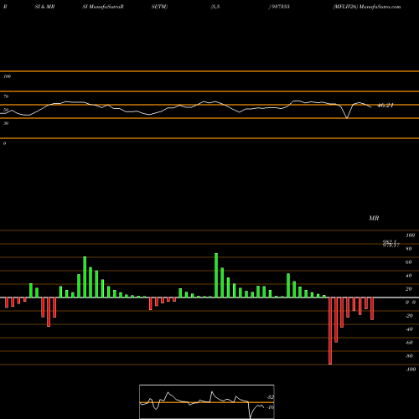This screenshot has height=419, width=419.
Task: Click the sharp RSI dip near 30 line
Action: 347,117
